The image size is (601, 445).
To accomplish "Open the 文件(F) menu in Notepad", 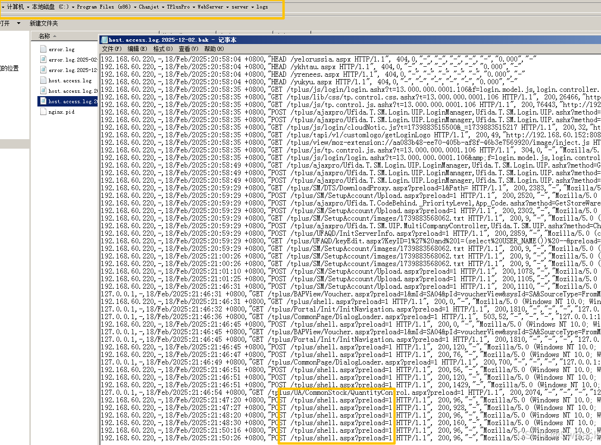I will [112, 49].
